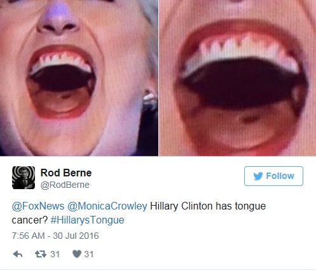Click the tweet text 'Hillary Clinton has tongue'
Image resolution: width=316 pixels, height=270 pixels.
click(208, 206)
